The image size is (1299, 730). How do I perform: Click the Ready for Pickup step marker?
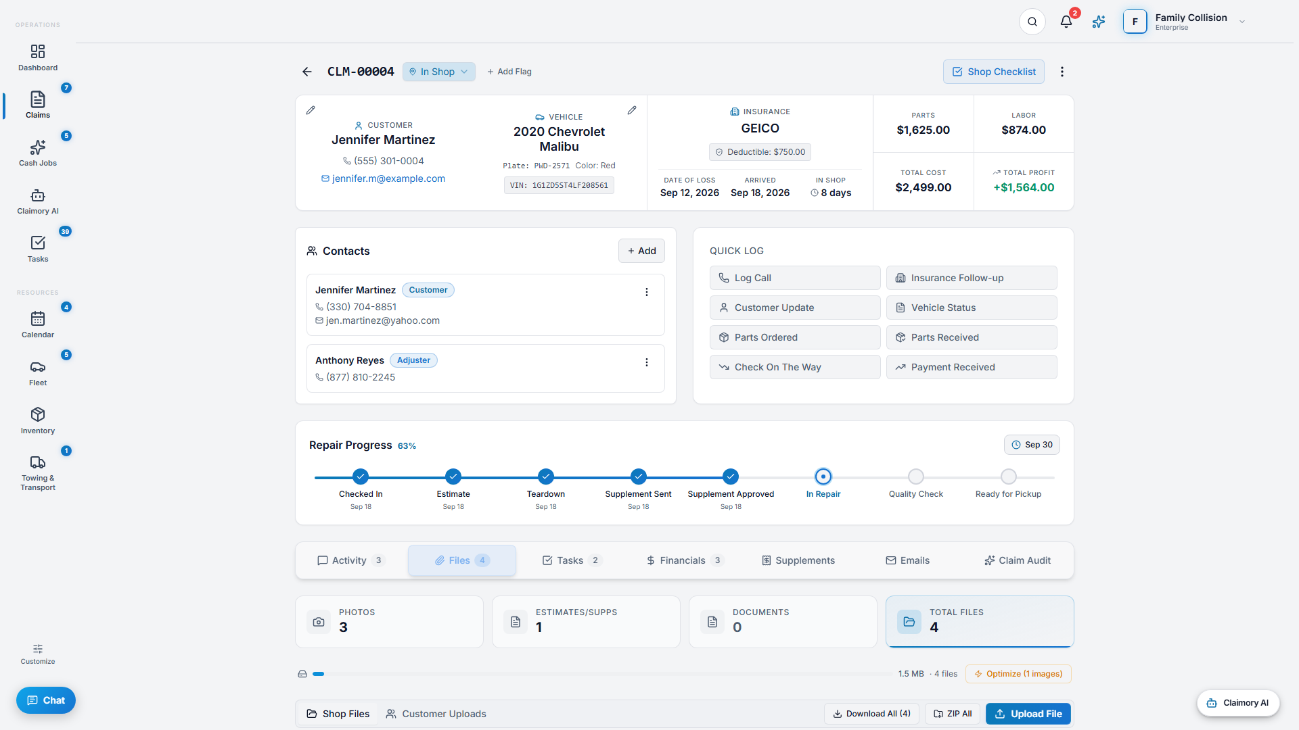tap(1009, 477)
